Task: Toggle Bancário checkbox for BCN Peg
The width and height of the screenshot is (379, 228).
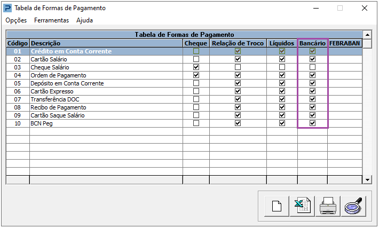Action: 312,123
